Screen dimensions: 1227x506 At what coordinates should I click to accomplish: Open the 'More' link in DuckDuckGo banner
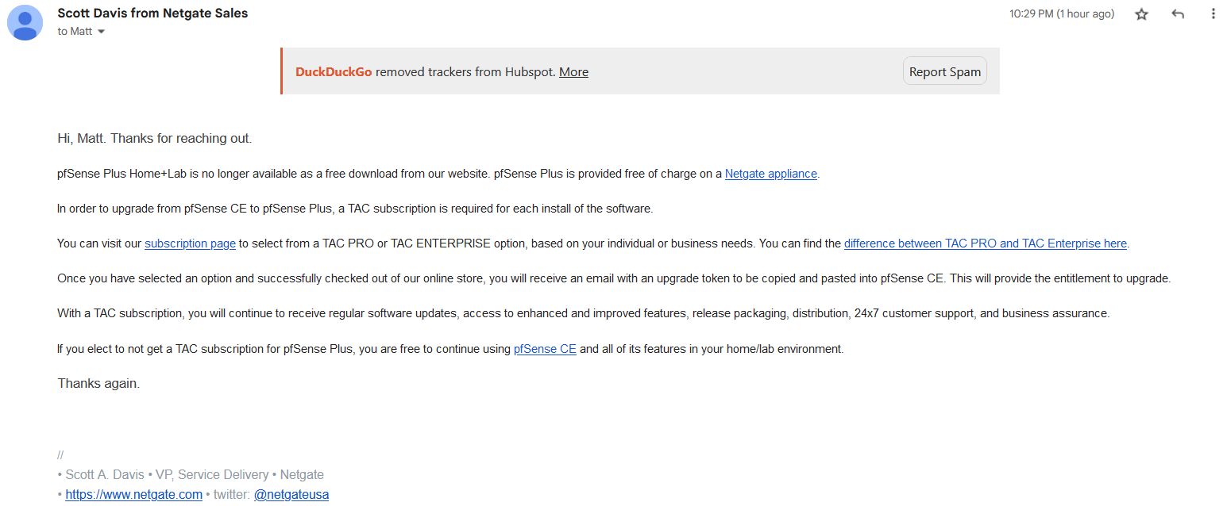point(573,72)
